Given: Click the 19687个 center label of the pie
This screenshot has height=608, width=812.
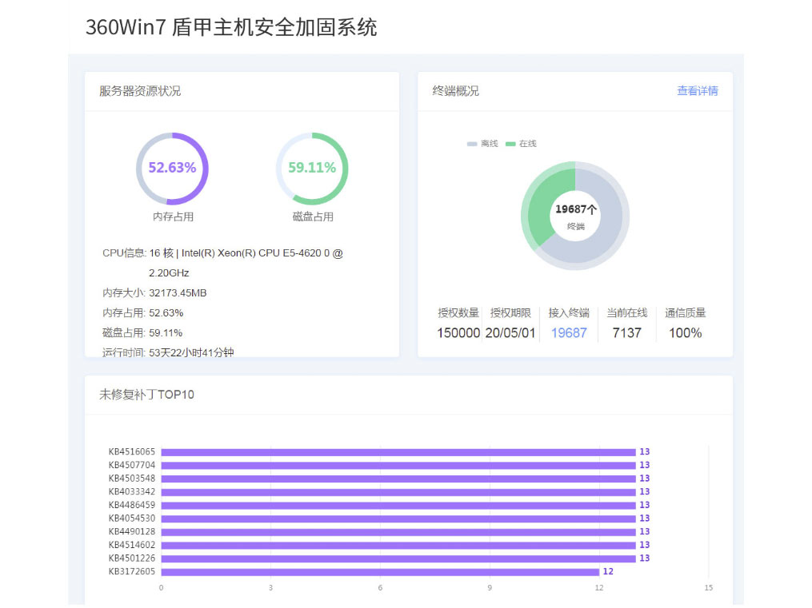Looking at the screenshot, I should point(576,209).
